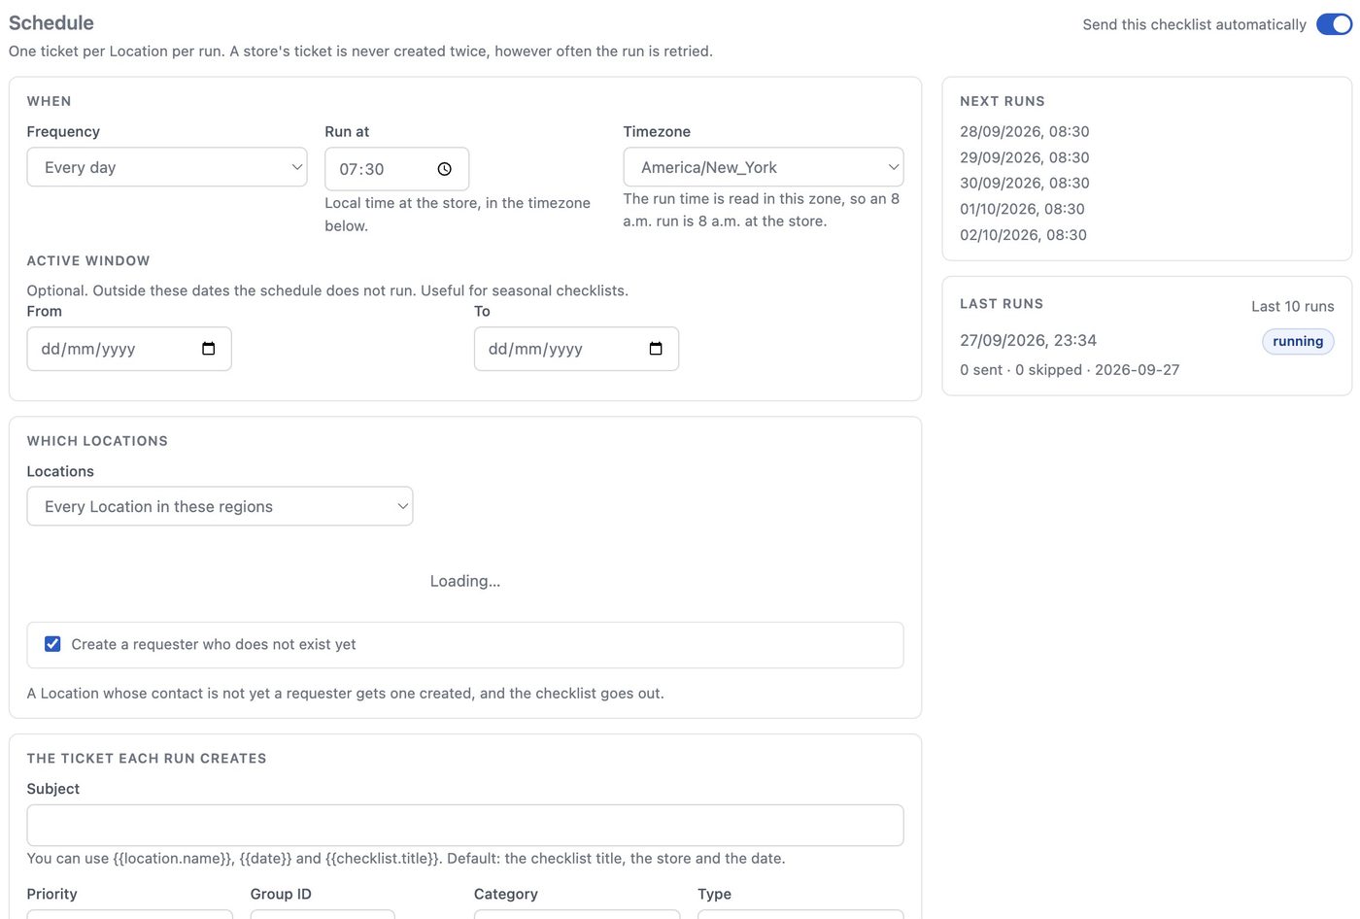Uncheck Create a requester who does not exist yet
This screenshot has height=919, width=1360.
tap(52, 644)
